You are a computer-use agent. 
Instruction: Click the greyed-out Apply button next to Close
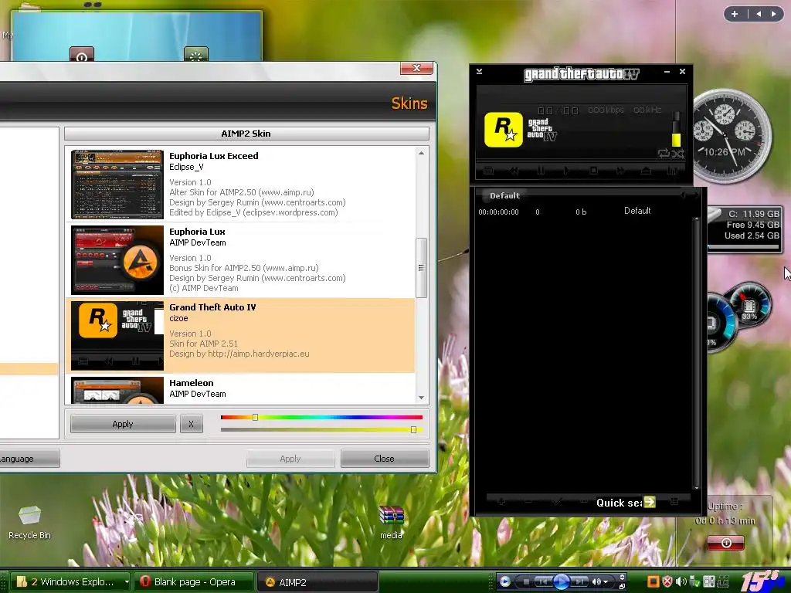[290, 459]
